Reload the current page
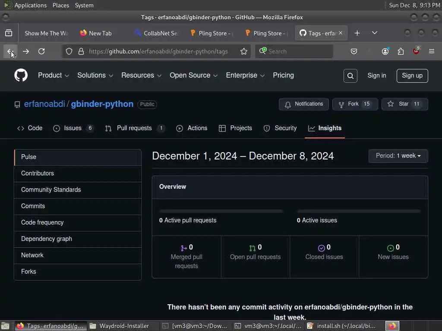 point(41,51)
